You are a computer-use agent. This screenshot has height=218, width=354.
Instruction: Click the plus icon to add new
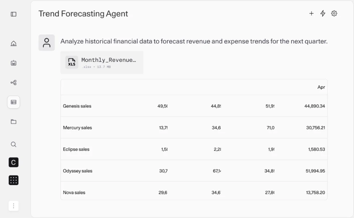pos(311,14)
